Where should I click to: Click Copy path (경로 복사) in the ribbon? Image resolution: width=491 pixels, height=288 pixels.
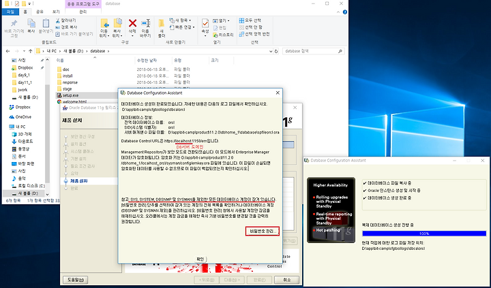pos(66,27)
